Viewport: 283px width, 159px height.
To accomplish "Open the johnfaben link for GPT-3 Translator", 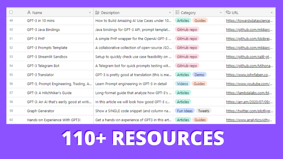I will pyautogui.click(x=248, y=75).
